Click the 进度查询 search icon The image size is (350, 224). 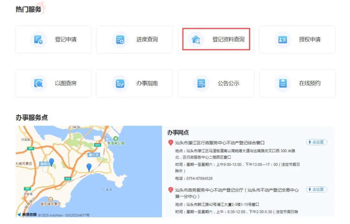pos(120,40)
